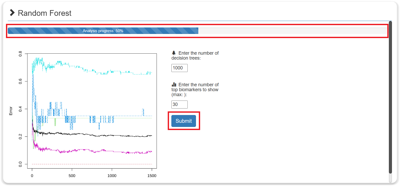The height and width of the screenshot is (186, 400).
Task: Click the bar chart icon beside biomarkers label
Action: click(174, 84)
